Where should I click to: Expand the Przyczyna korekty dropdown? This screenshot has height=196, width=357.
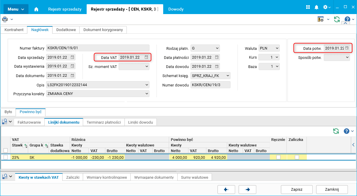click(x=147, y=94)
